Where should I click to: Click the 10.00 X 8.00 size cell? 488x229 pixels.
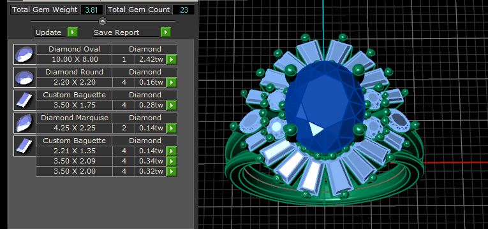click(74, 59)
